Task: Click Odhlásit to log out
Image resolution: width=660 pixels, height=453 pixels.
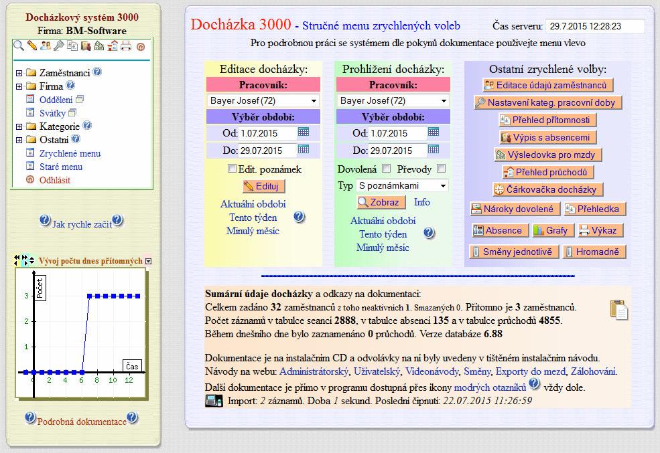Action: pos(55,180)
